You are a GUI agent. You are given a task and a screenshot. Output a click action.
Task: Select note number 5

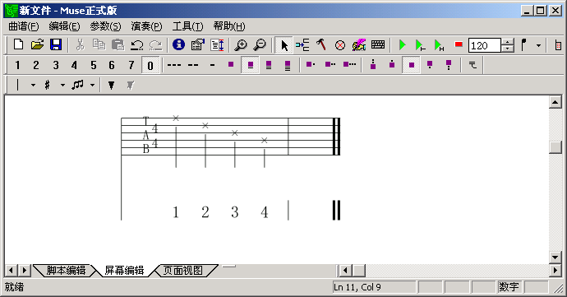point(94,65)
